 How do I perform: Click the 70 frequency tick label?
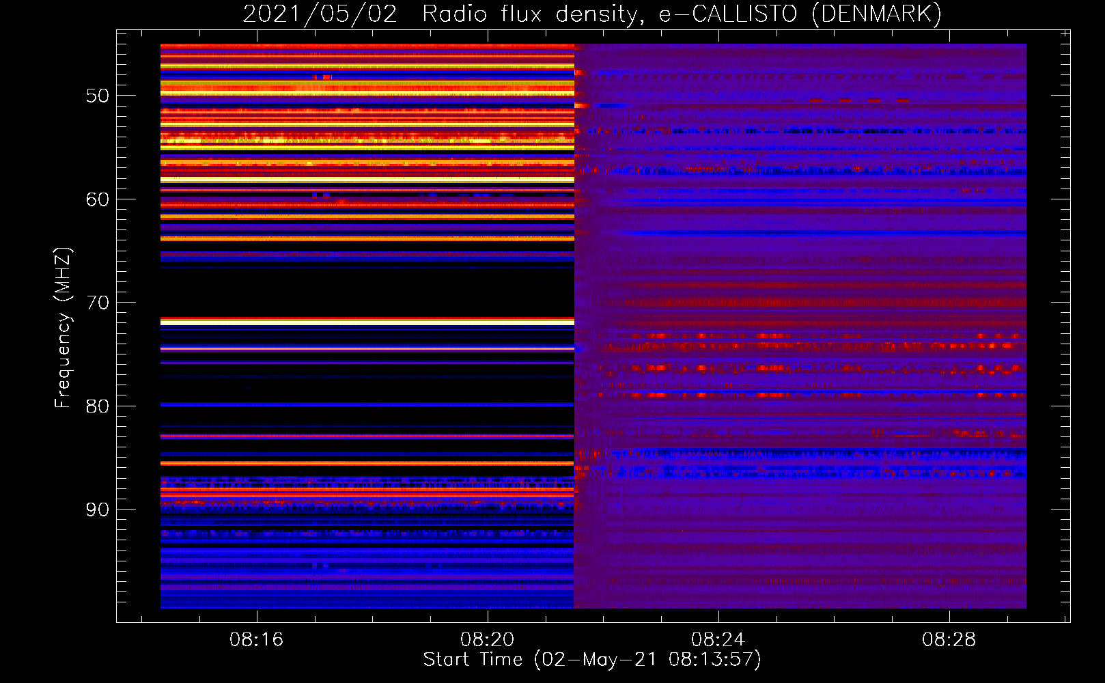click(x=98, y=303)
